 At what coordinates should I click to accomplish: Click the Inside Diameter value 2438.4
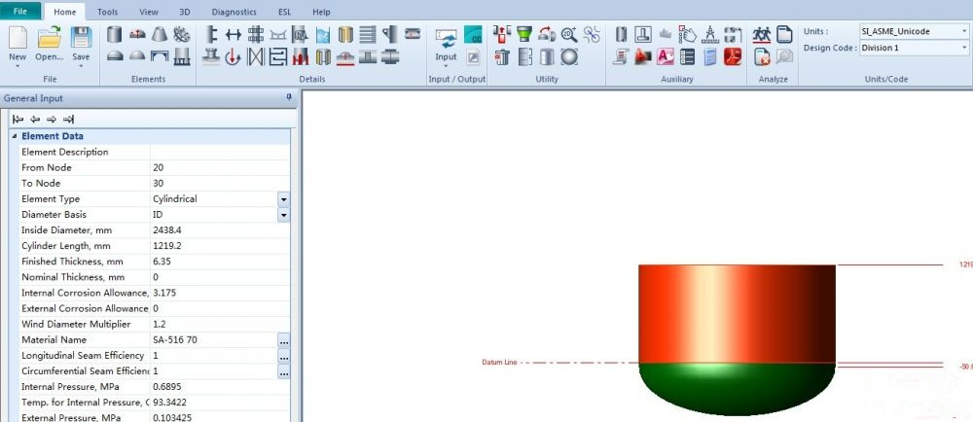(x=167, y=229)
